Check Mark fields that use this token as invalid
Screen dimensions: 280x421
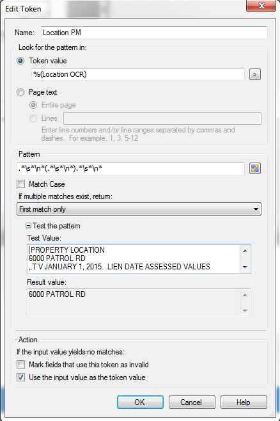20,365
